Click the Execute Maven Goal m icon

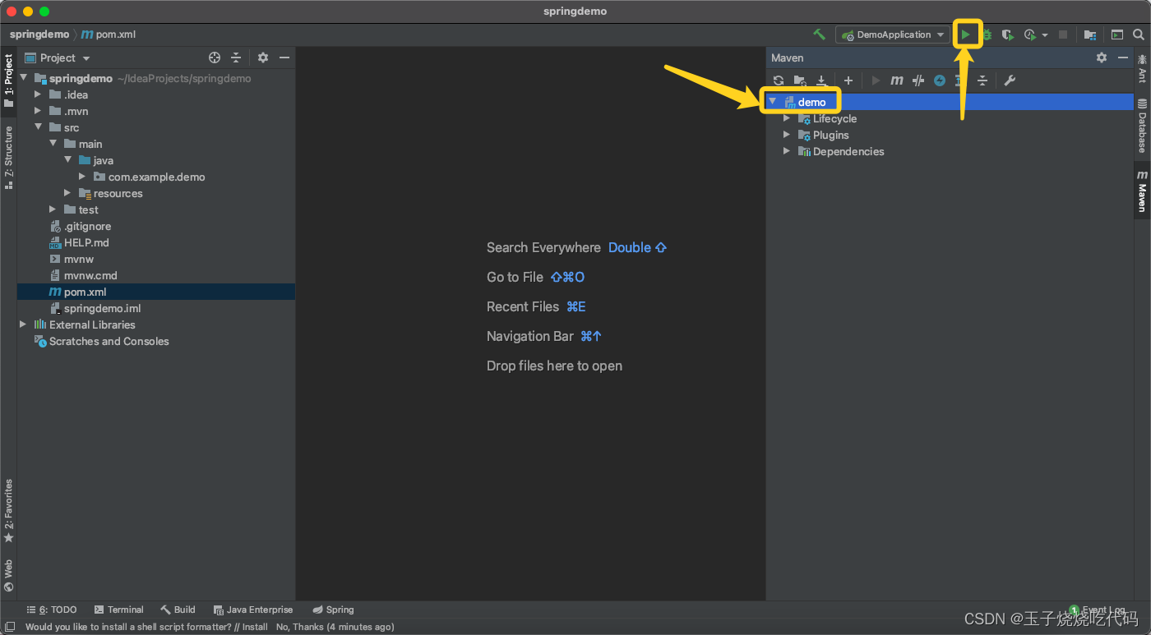point(897,81)
